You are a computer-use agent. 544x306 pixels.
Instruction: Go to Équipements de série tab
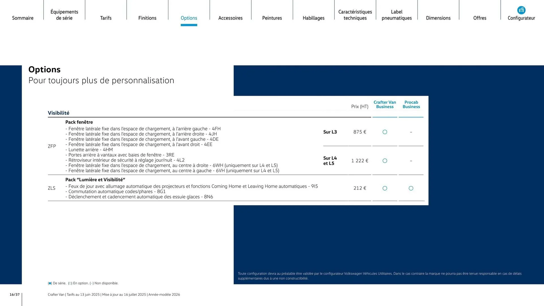coord(64,15)
